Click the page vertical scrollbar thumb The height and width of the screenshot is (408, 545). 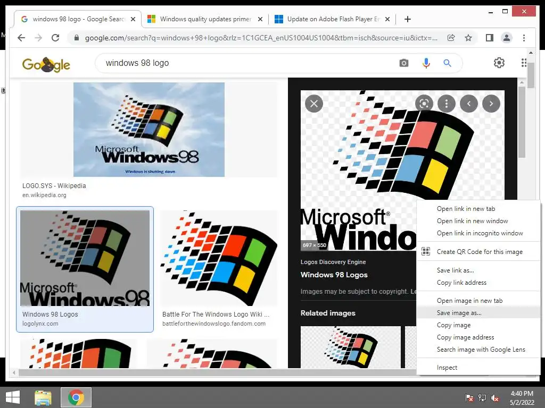(531, 75)
